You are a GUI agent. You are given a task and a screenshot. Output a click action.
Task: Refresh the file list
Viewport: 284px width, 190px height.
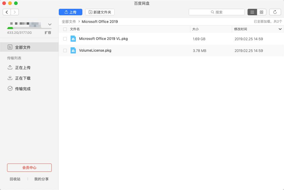[275, 12]
